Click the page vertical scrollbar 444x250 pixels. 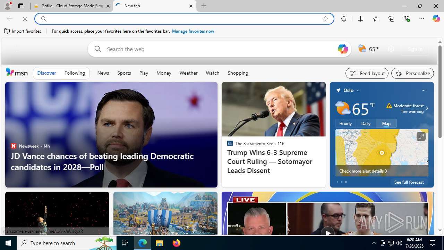pos(440,92)
